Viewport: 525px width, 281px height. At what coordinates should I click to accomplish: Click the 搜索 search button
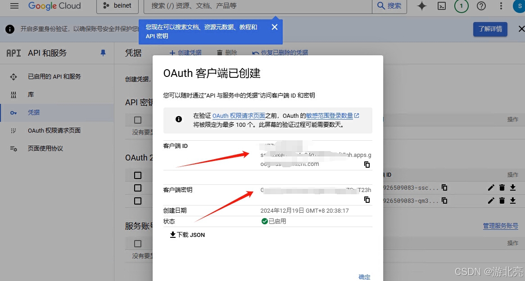click(x=389, y=6)
